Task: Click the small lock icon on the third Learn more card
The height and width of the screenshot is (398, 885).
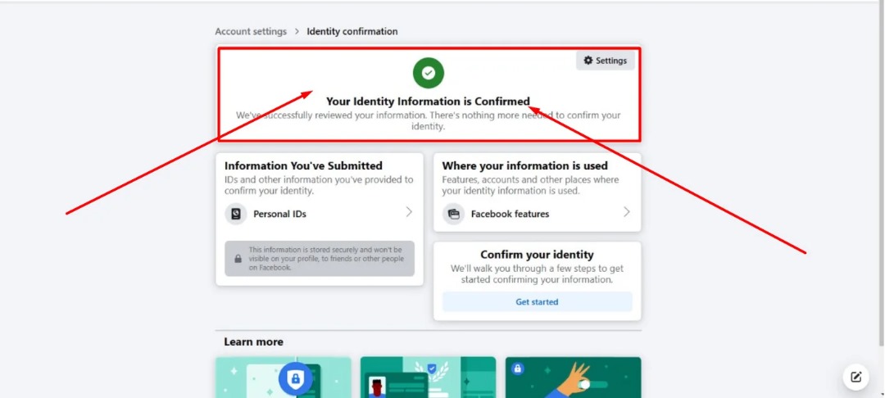Action: tap(518, 369)
